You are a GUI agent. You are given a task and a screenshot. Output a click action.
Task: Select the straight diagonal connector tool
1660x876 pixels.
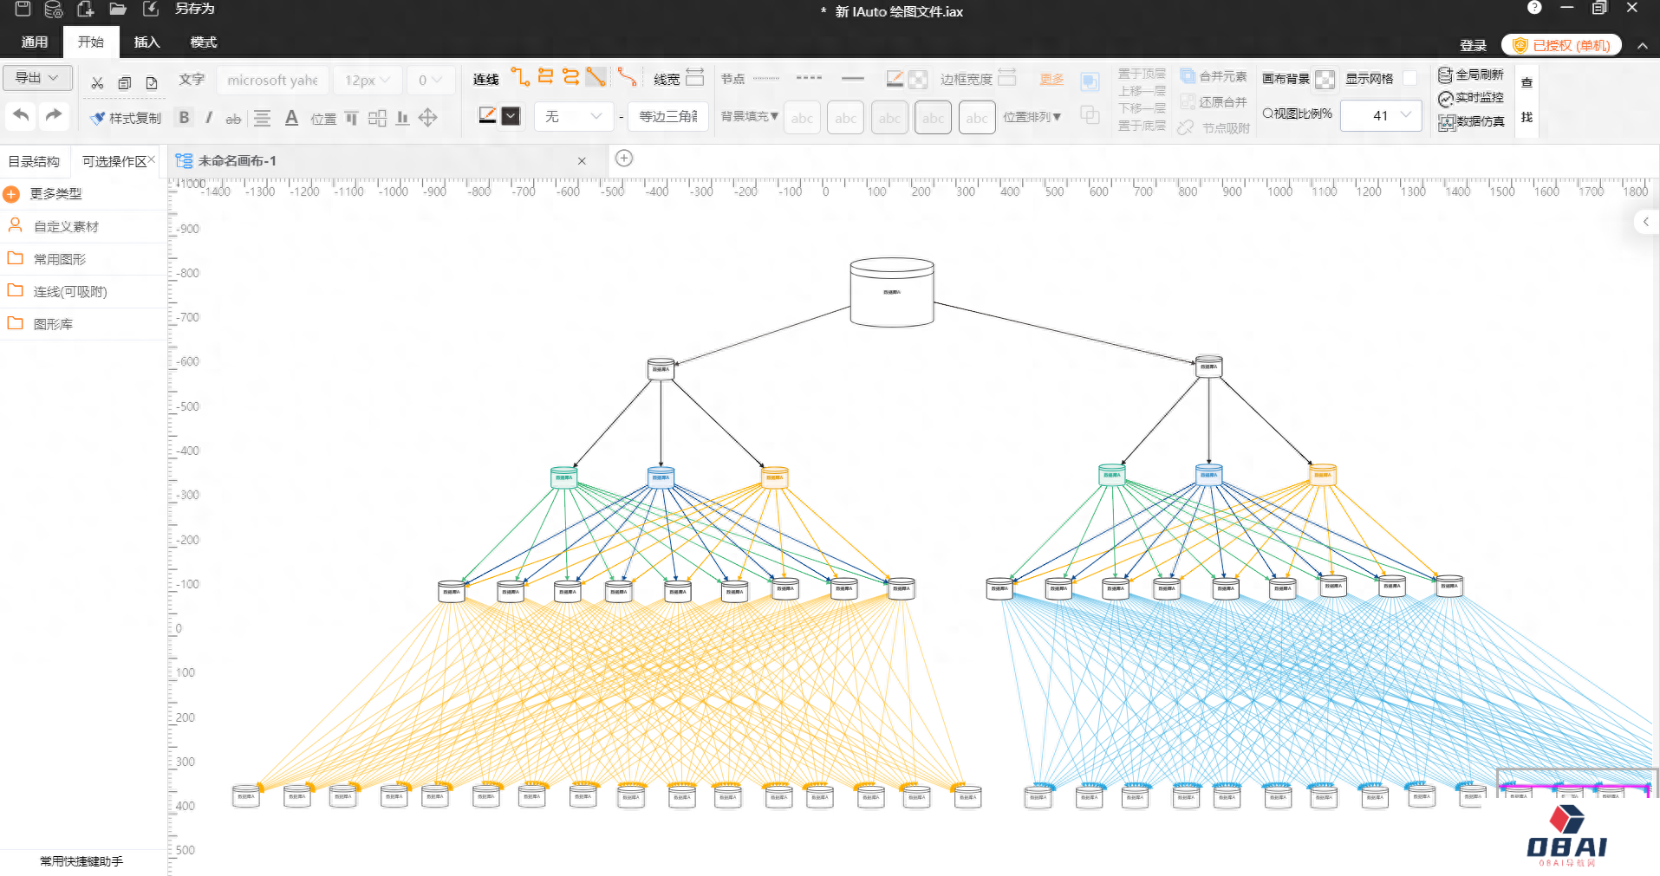[x=596, y=77]
